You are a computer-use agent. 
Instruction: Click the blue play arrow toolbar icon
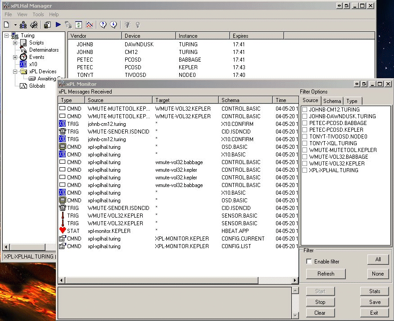pos(58,25)
